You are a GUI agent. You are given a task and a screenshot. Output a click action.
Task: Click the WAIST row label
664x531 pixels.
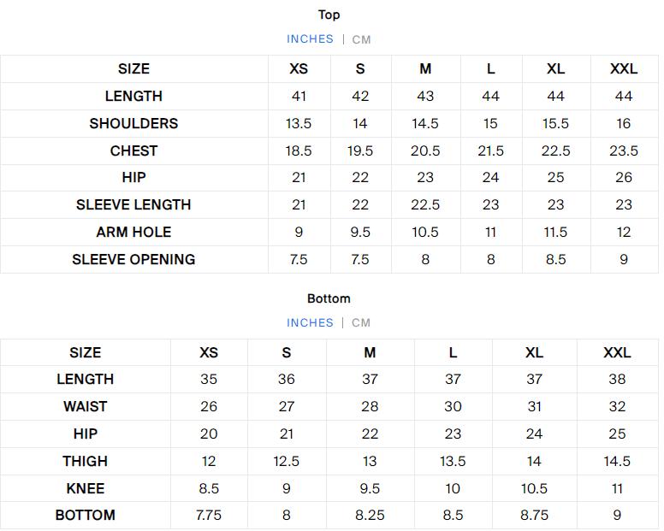pos(85,407)
